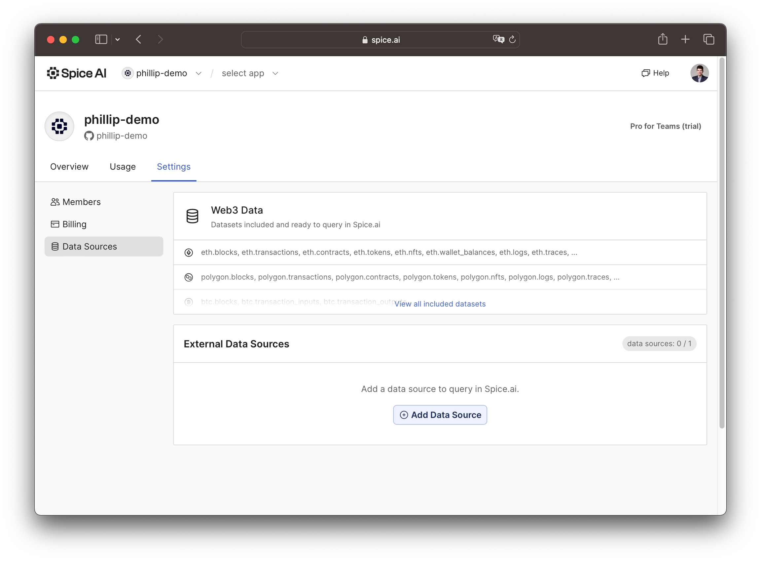This screenshot has width=761, height=561.
Task: Click the Web3 Data database icon
Action: pos(192,216)
